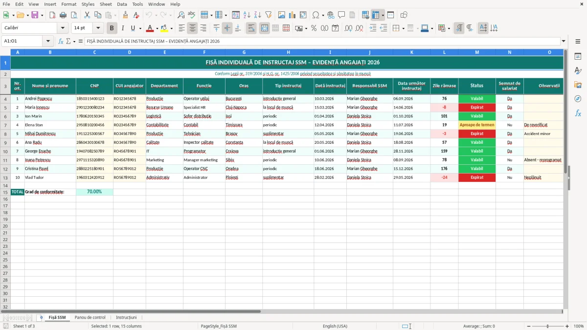The width and height of the screenshot is (587, 330).
Task: Insert a pivot table
Action: 303,15
